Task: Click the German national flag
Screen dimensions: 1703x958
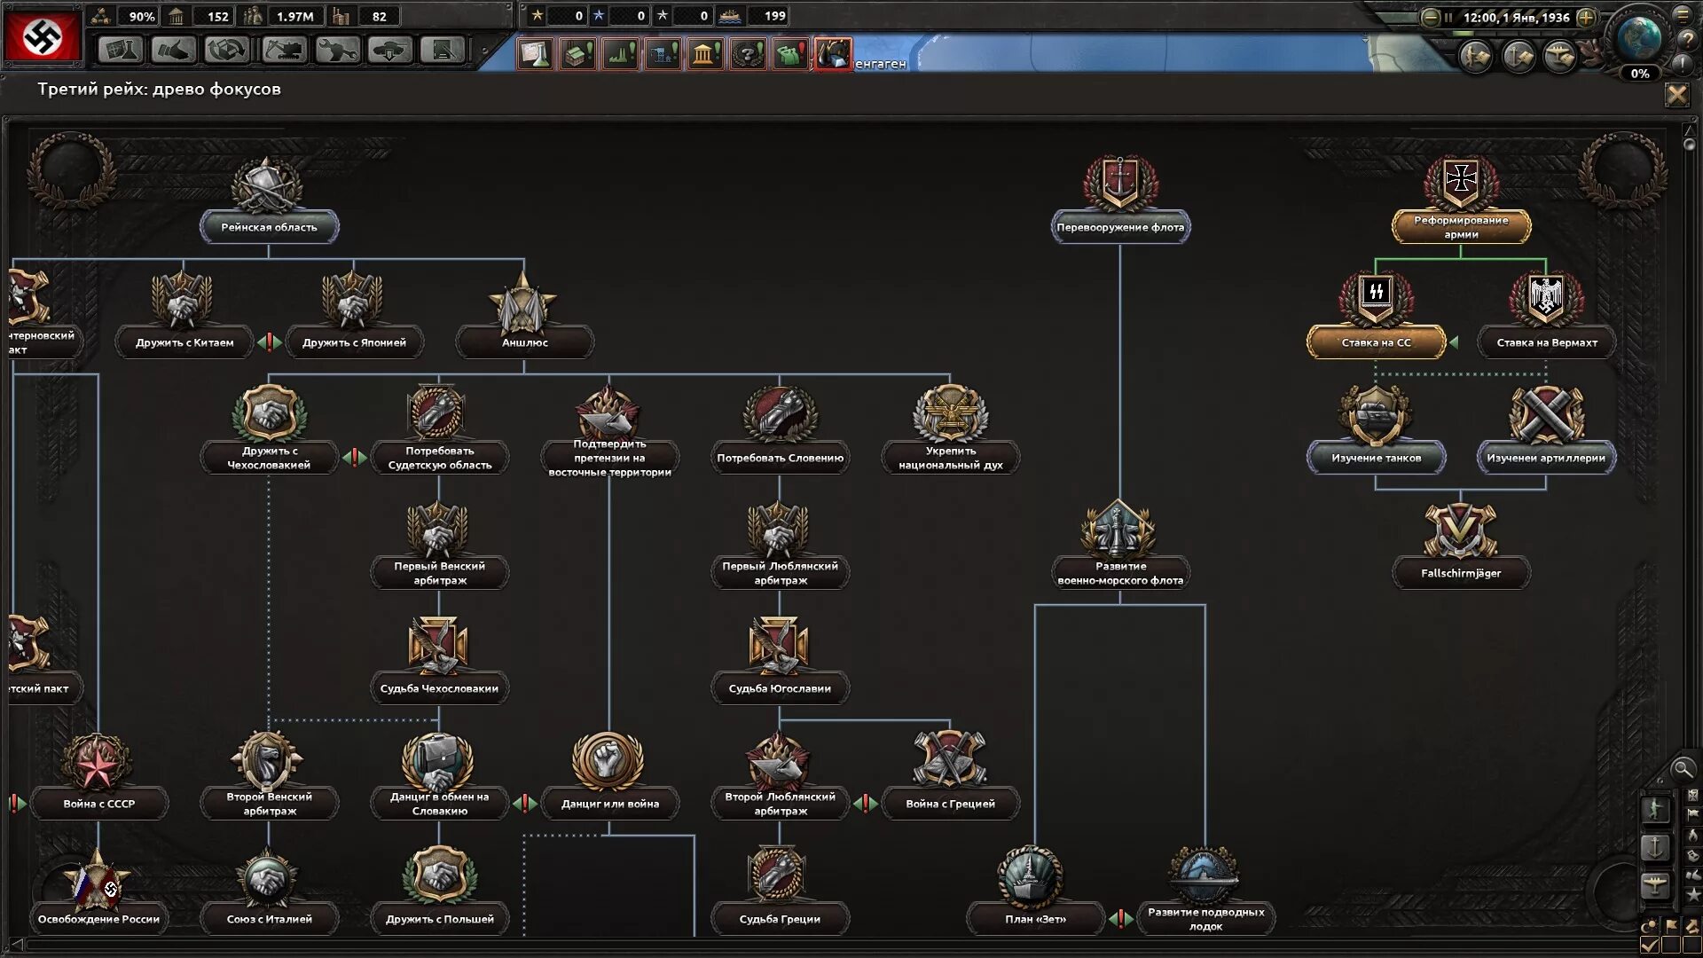Action: click(42, 36)
